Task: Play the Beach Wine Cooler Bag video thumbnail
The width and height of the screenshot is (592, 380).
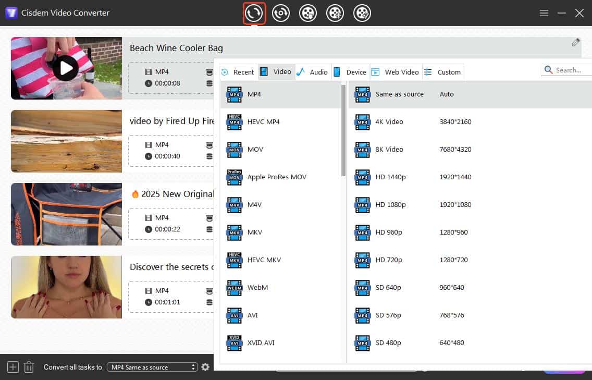Action: pyautogui.click(x=66, y=68)
